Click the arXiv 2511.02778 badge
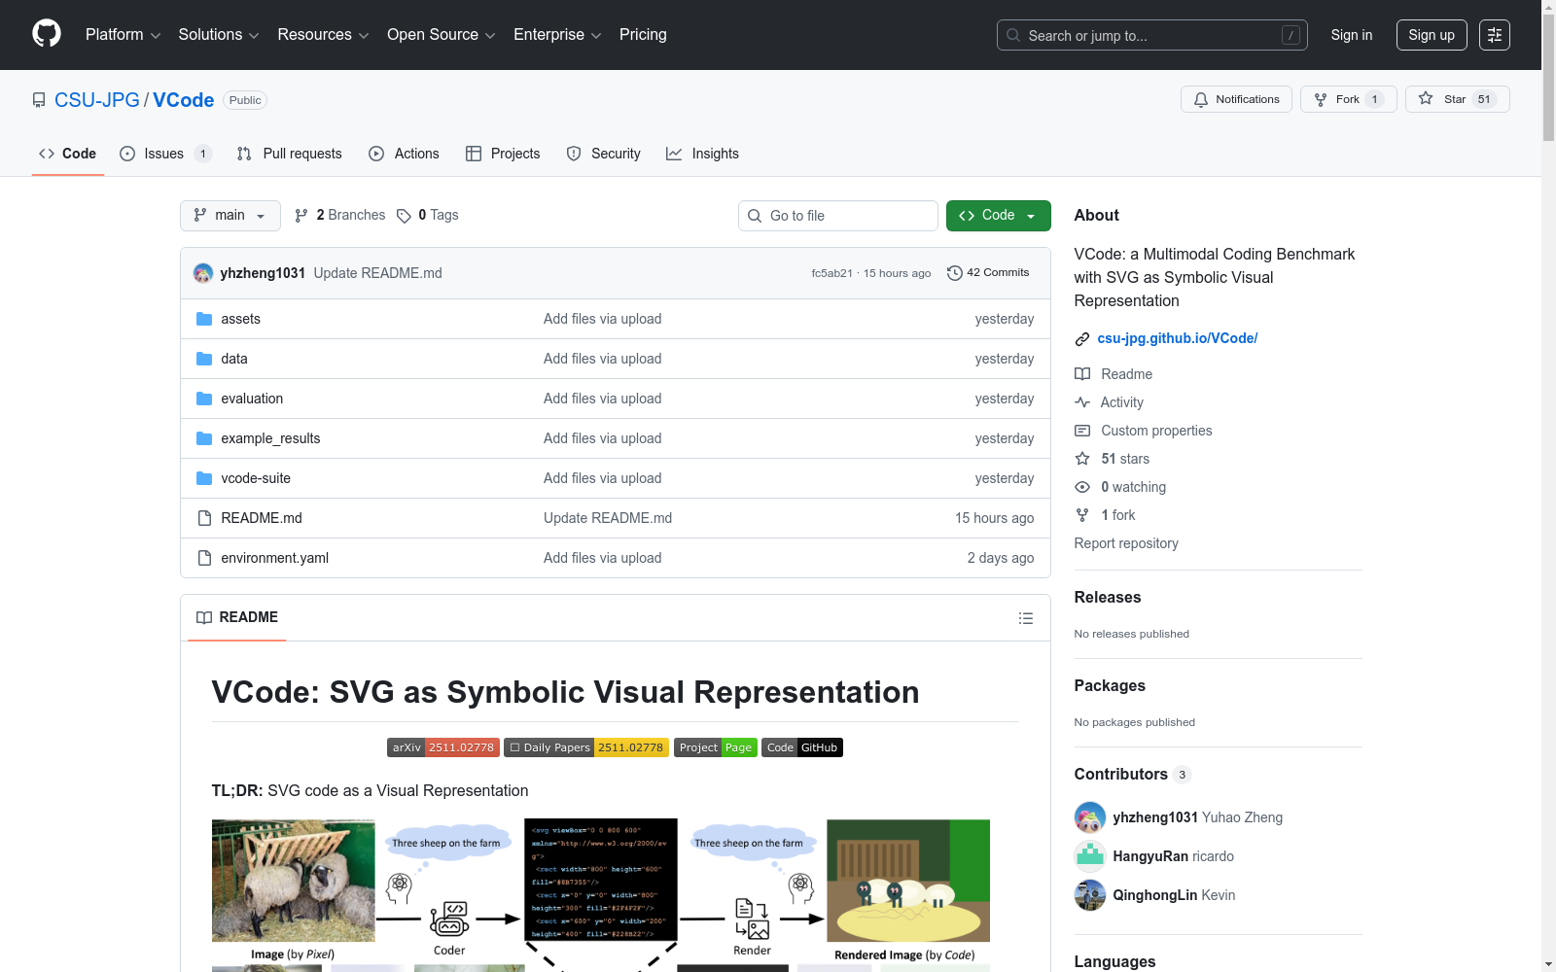Viewport: 1556px width, 972px height. coord(443,747)
